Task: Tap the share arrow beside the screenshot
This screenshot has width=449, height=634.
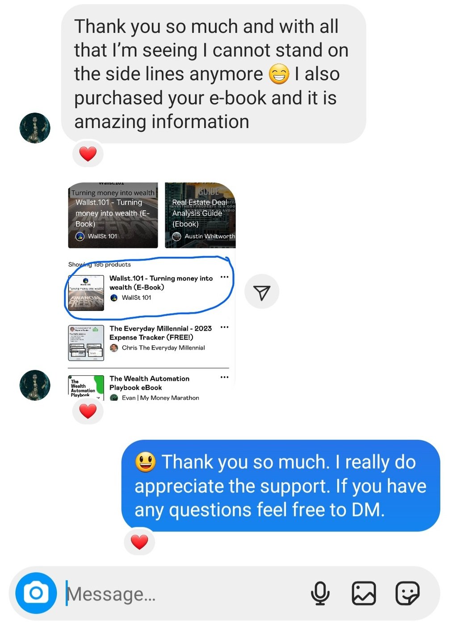Action: tap(262, 292)
